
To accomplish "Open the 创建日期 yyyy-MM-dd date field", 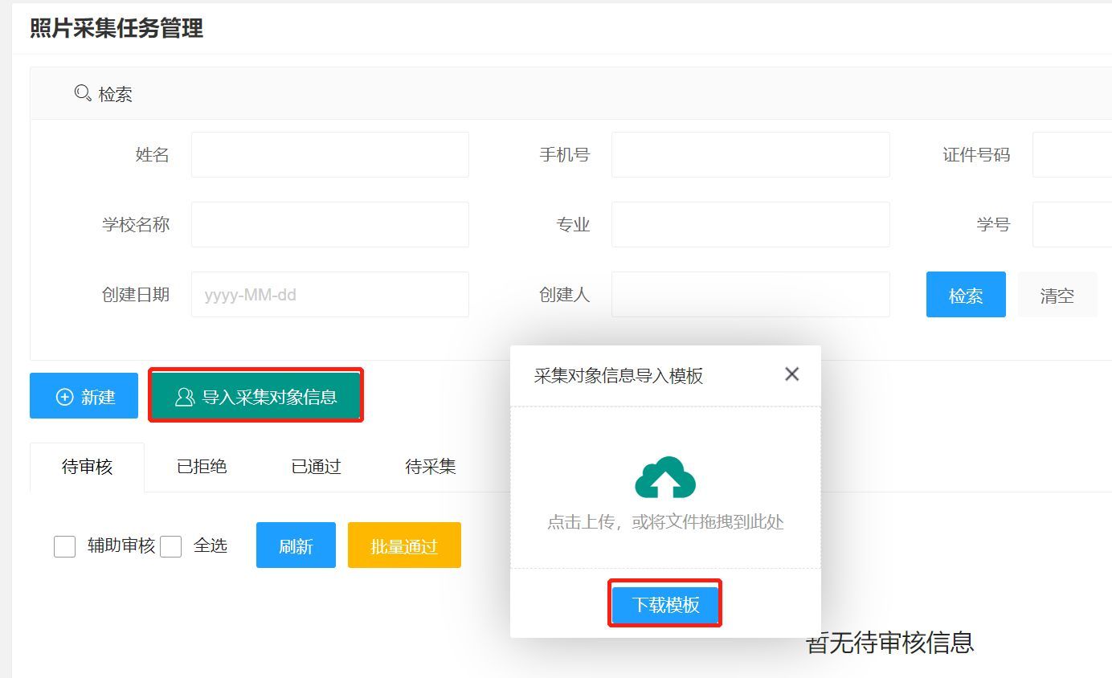I will pyautogui.click(x=330, y=294).
